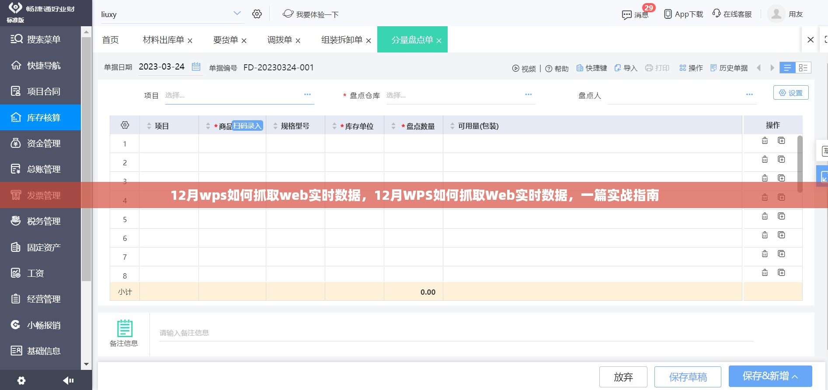Switch to list view layout toggle
Screen dimensions: 828x390
click(787, 67)
